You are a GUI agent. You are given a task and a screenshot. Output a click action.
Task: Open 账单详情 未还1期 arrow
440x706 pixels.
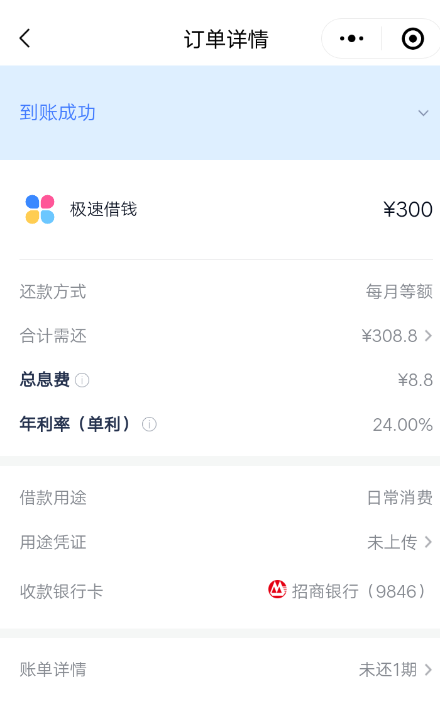428,669
